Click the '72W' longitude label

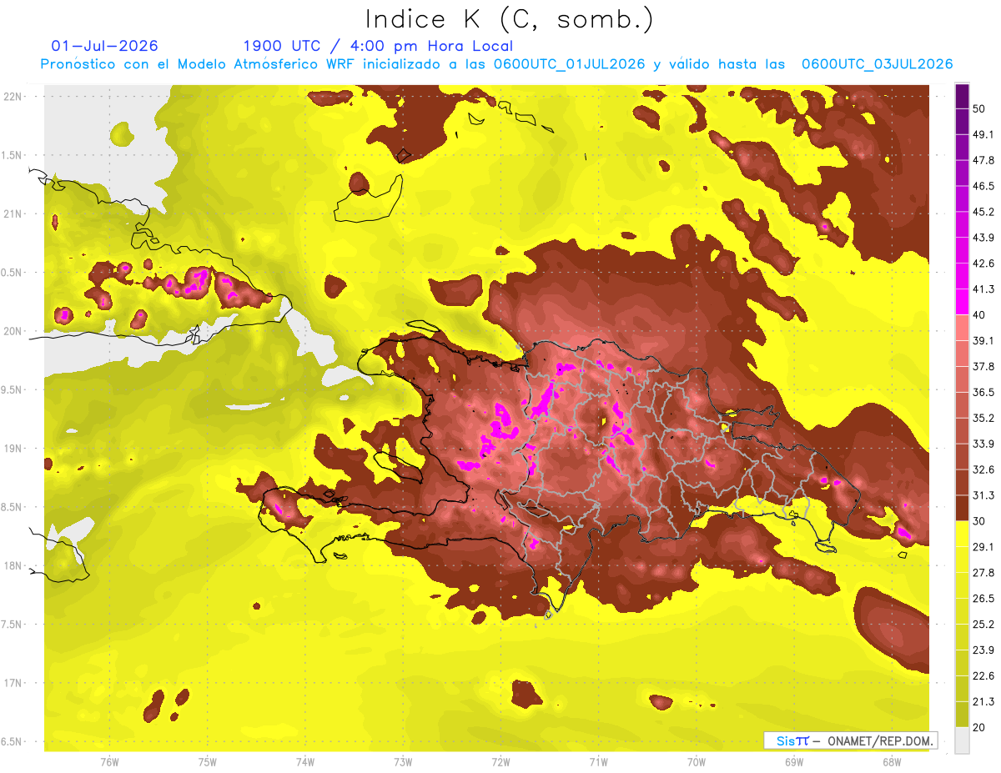coord(500,762)
